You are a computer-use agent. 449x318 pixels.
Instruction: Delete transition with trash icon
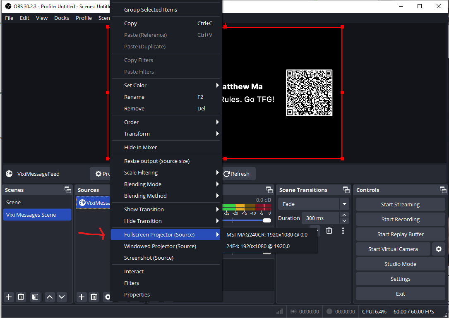(x=329, y=231)
